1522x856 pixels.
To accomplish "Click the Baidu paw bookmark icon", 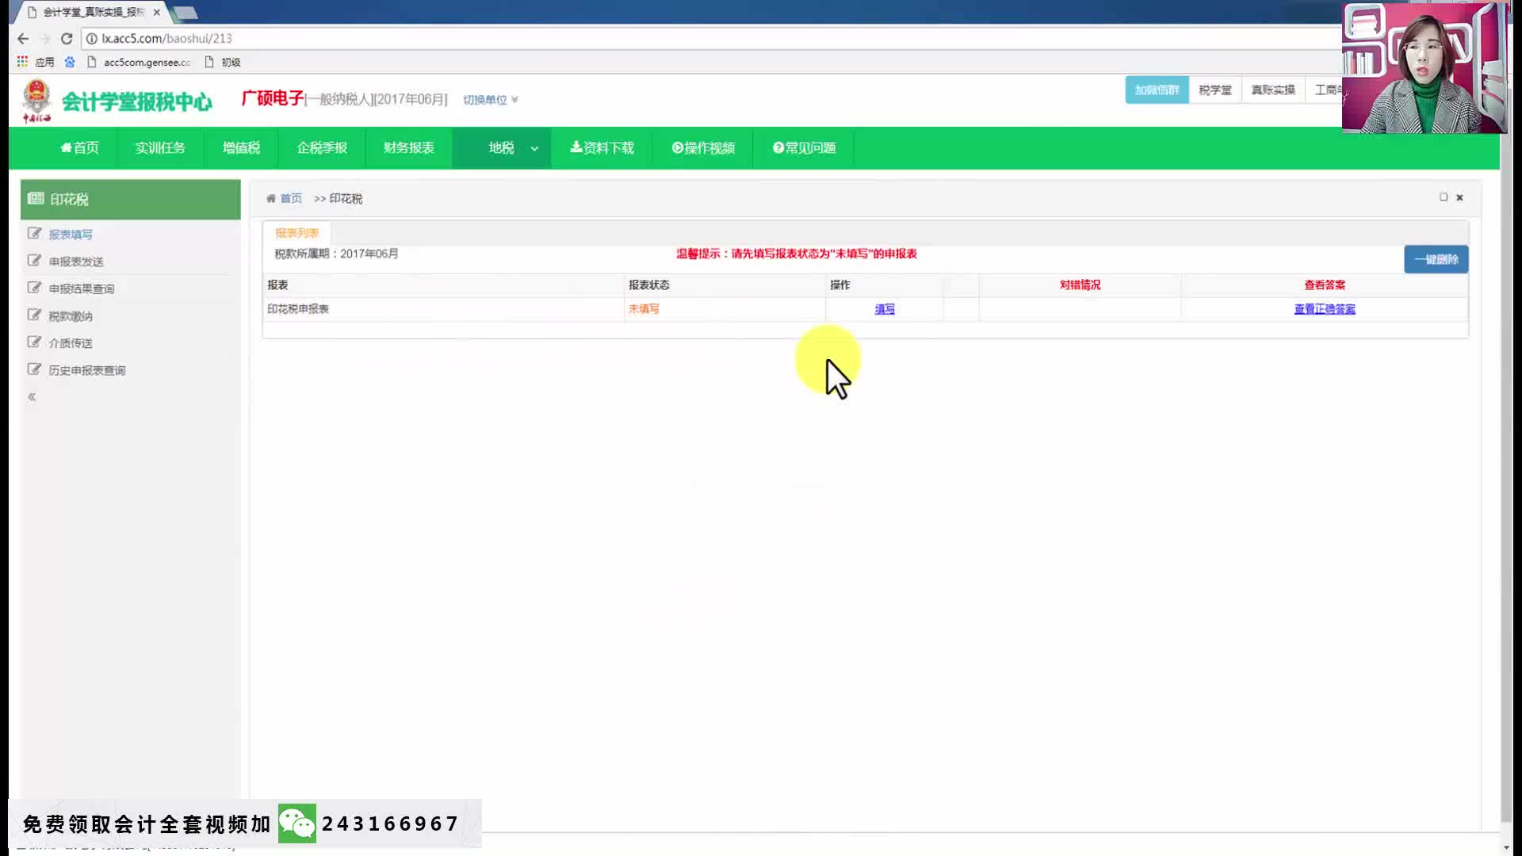I will (70, 62).
